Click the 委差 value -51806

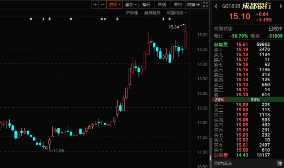[x=275, y=36]
